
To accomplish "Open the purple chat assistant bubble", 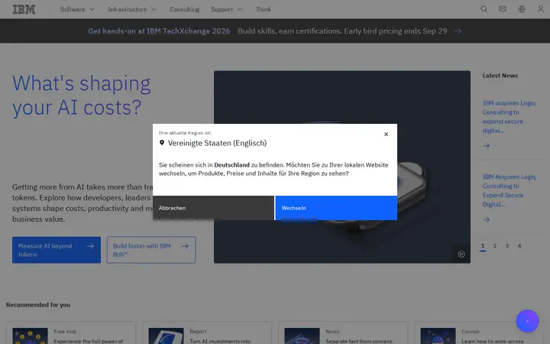I will pos(527,321).
